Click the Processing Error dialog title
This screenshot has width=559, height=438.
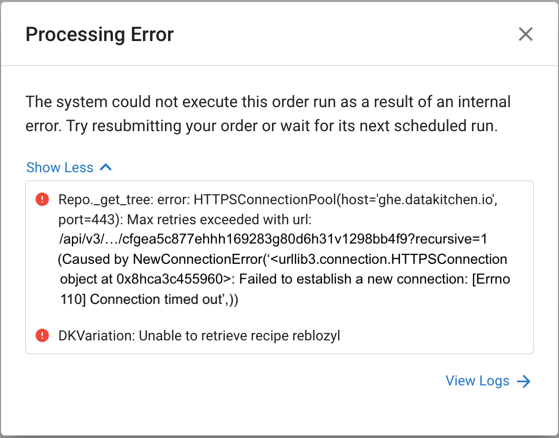click(x=99, y=35)
